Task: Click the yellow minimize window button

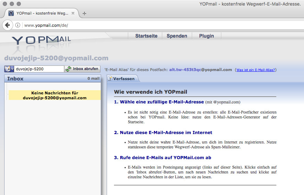Action: click(x=12, y=4)
